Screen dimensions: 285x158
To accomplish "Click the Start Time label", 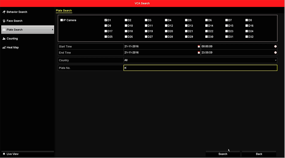I will [x=65, y=47].
